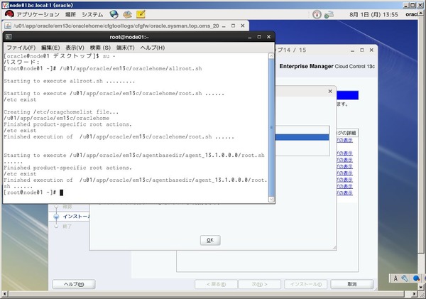
Task: Click the allroot.sh command line in terminal
Action: coord(103,68)
